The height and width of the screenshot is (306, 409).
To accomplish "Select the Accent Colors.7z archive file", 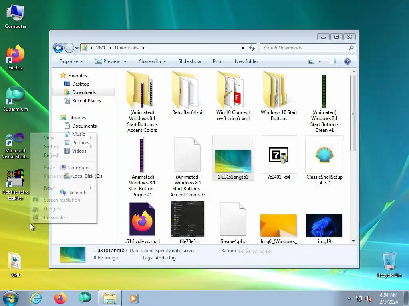I will coord(188,167).
